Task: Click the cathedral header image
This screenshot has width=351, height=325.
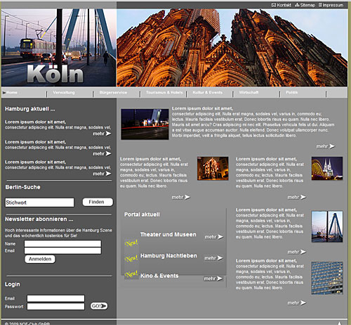Action: tap(232, 48)
